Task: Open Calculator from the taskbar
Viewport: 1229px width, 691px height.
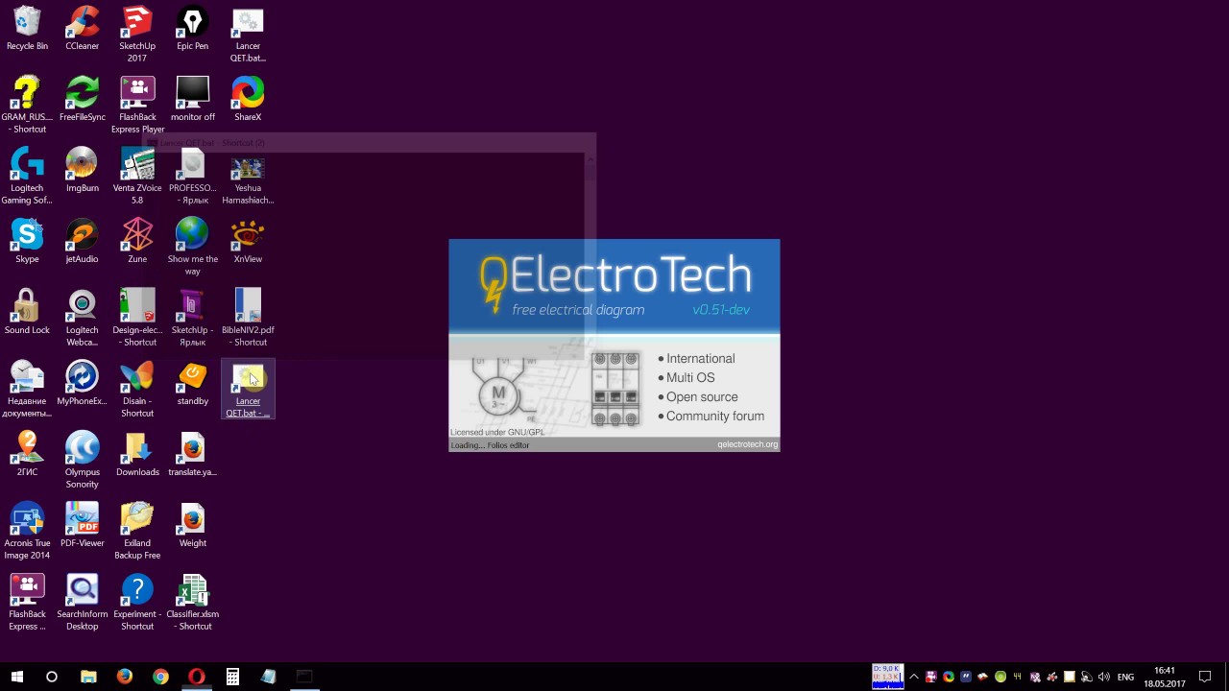Action: coord(232,677)
